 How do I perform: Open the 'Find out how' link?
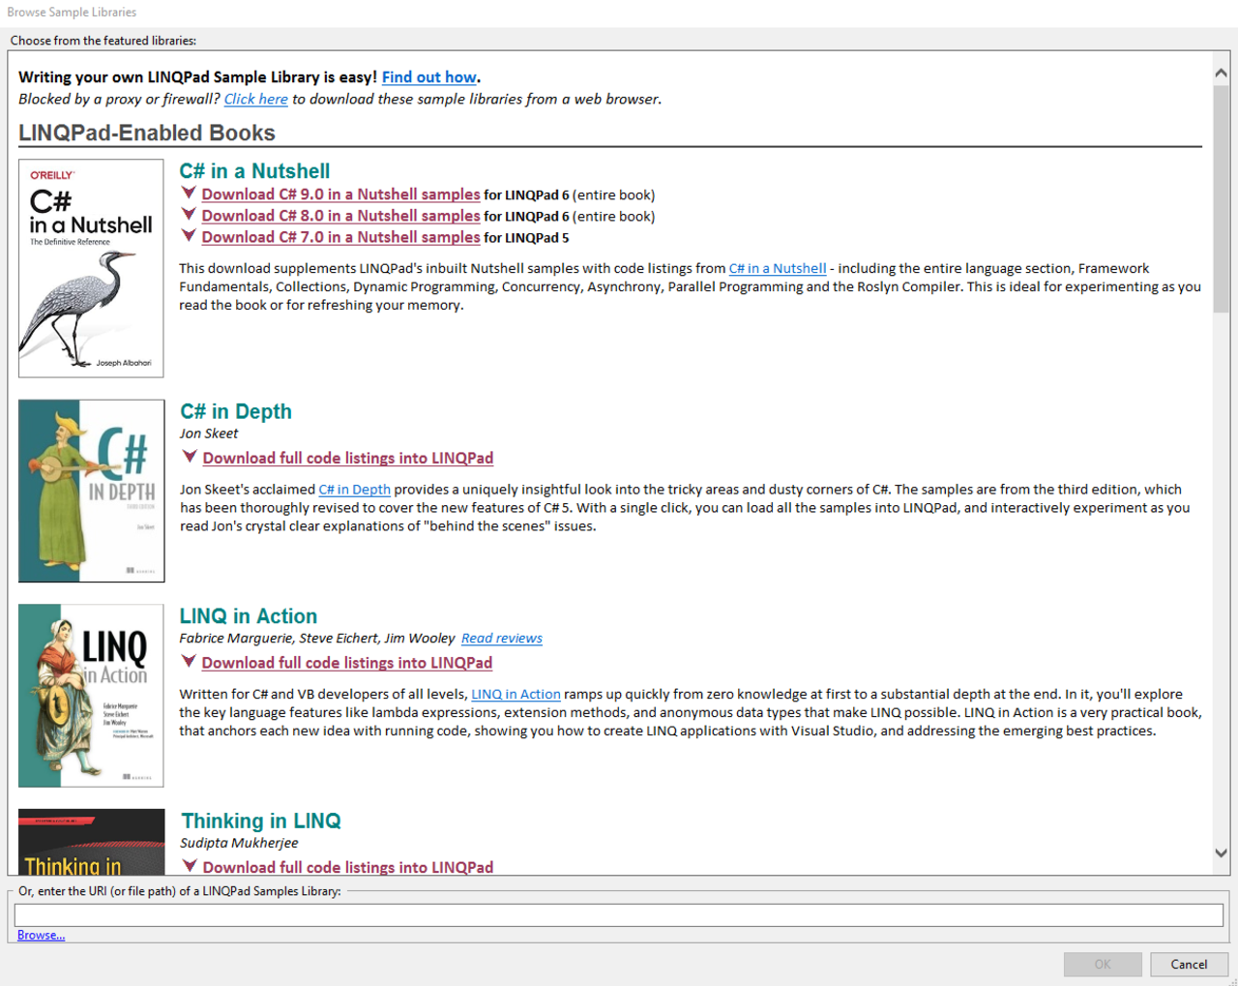(428, 77)
